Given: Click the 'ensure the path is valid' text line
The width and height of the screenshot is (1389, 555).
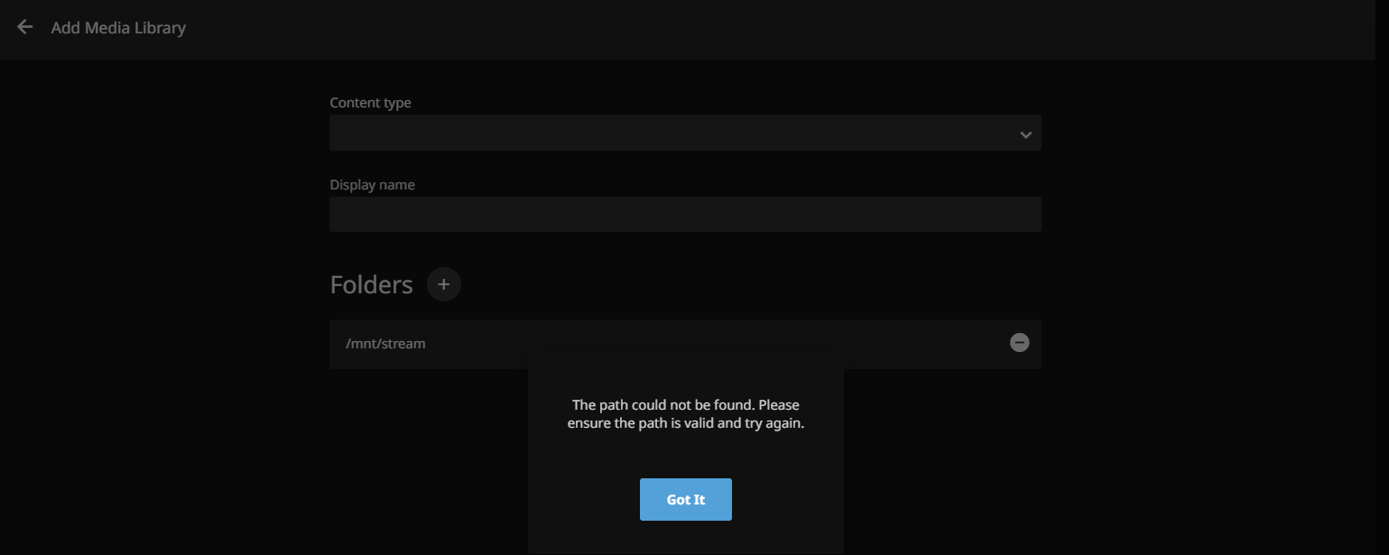Looking at the screenshot, I should [x=685, y=423].
